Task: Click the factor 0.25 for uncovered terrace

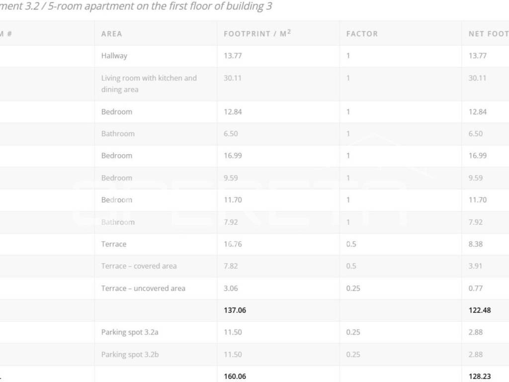Action: [353, 288]
